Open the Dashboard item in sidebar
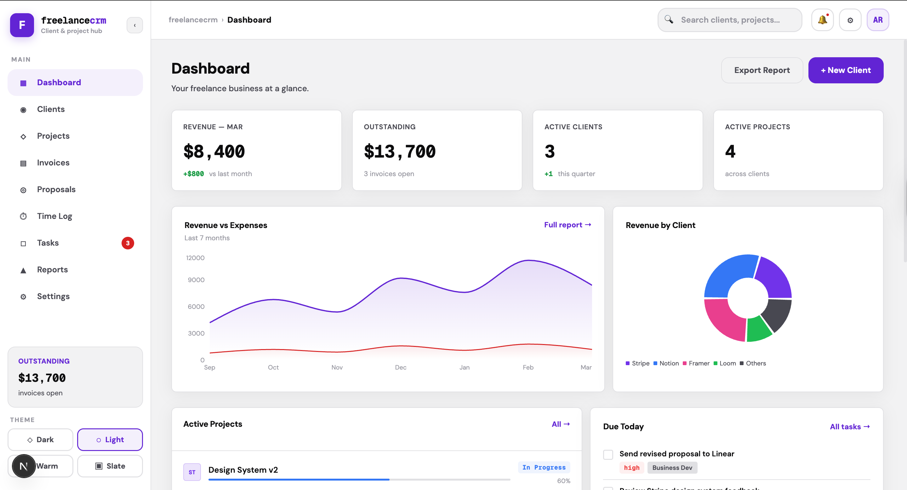The height and width of the screenshot is (490, 907). (x=59, y=82)
